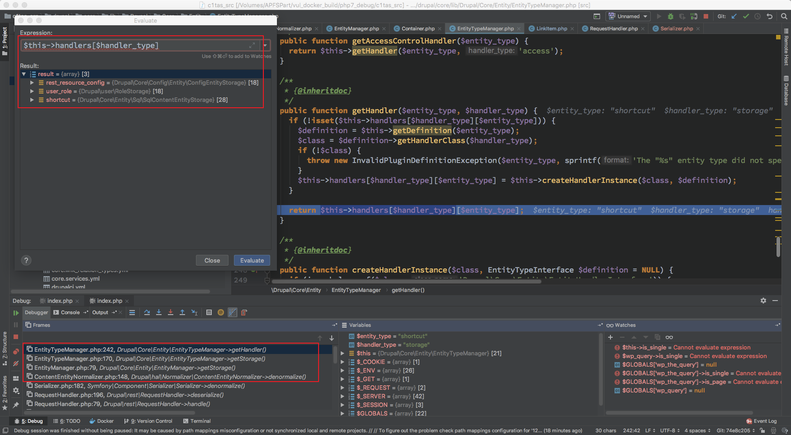Click the green Debug bug icon
This screenshot has height=435, width=791.
pos(671,16)
